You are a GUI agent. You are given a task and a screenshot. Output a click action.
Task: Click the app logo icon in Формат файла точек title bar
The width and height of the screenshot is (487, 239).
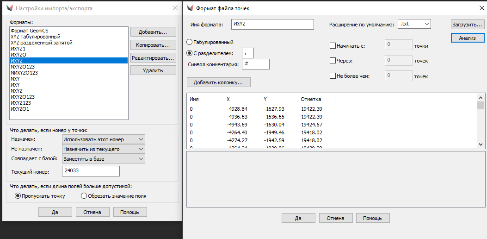click(190, 8)
